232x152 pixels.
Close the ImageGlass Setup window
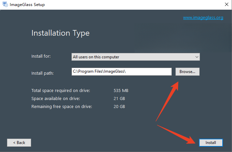(226, 4)
